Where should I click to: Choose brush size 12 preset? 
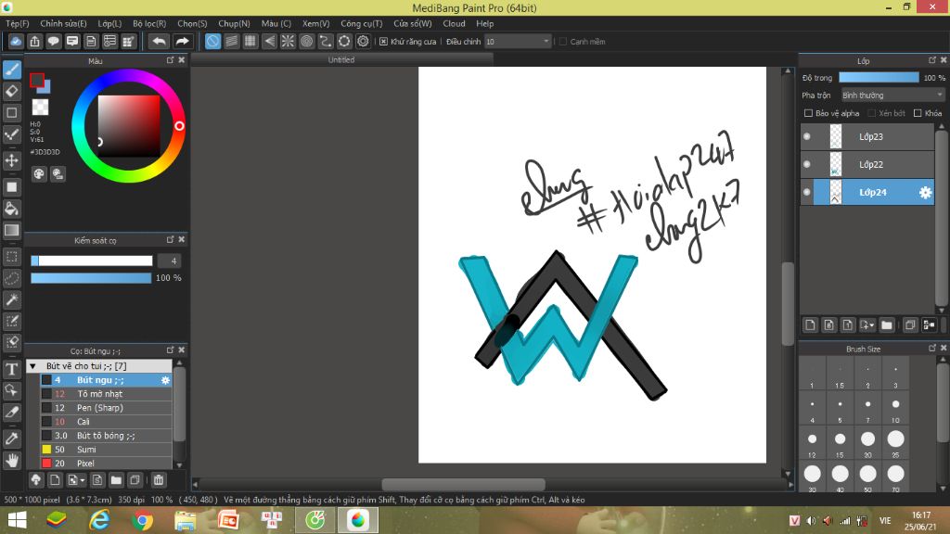click(x=812, y=444)
